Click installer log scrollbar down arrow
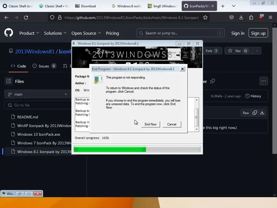Image resolution: width=277 pixels, height=208 pixels. click(196, 129)
